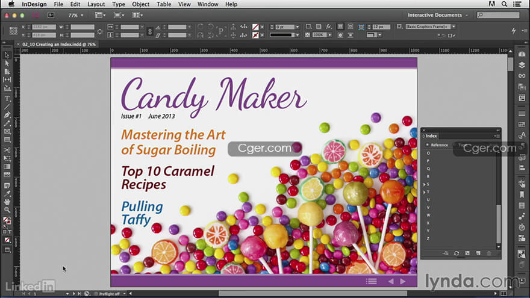Select the Rectangle tool
The width and height of the screenshot is (530, 298).
(7, 140)
